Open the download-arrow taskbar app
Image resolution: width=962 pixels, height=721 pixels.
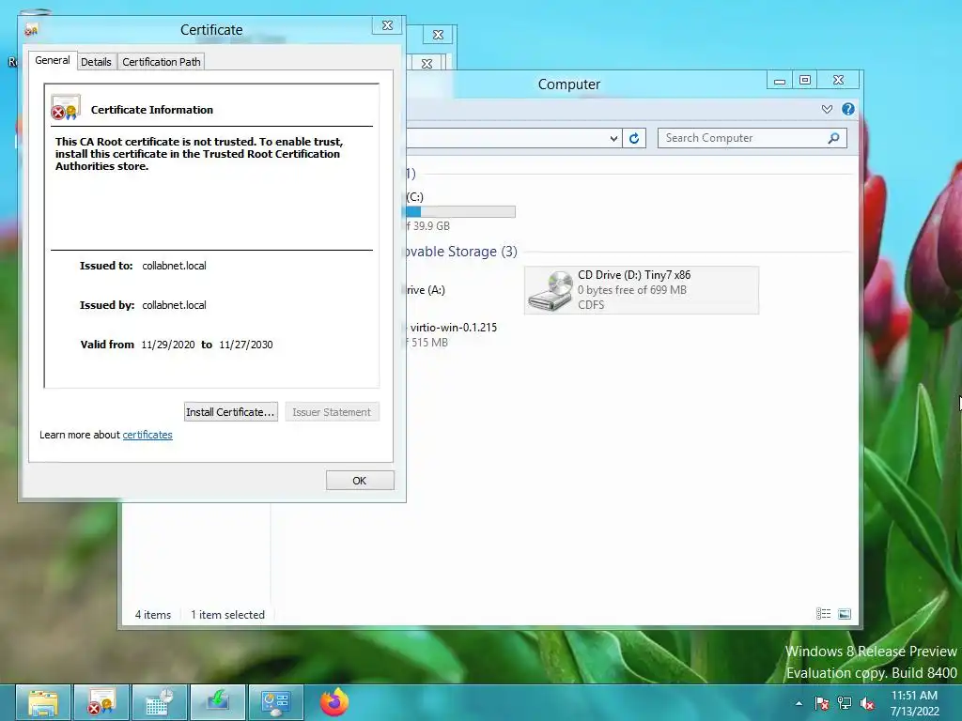tap(218, 702)
